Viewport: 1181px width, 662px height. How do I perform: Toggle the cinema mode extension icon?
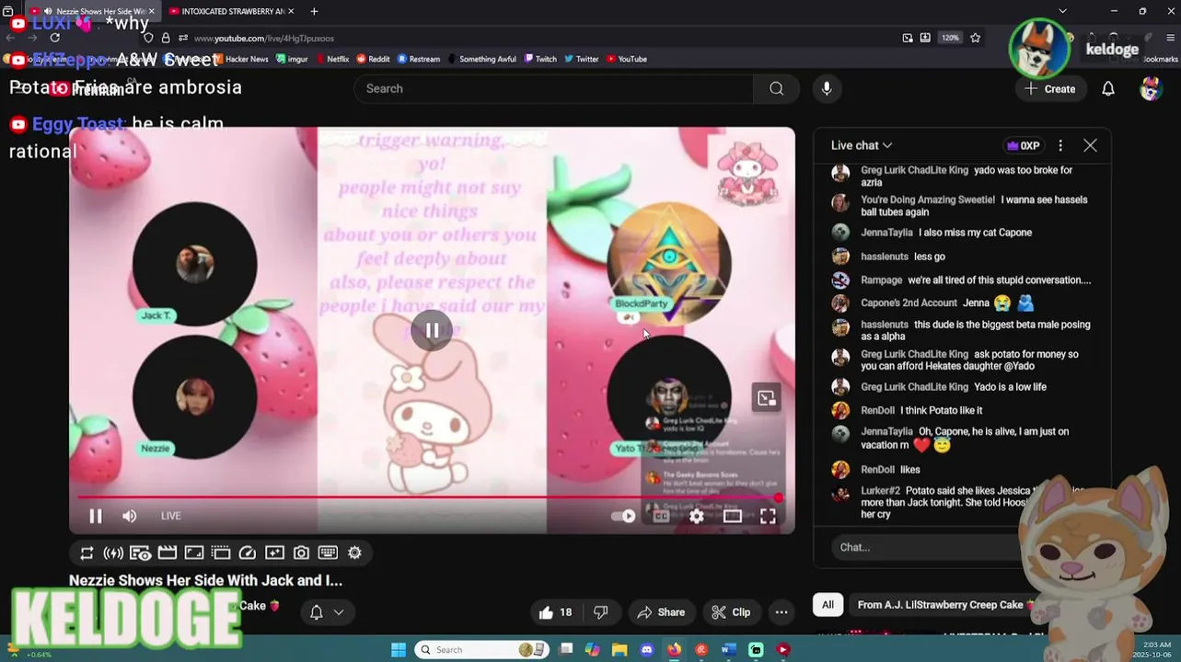point(140,553)
